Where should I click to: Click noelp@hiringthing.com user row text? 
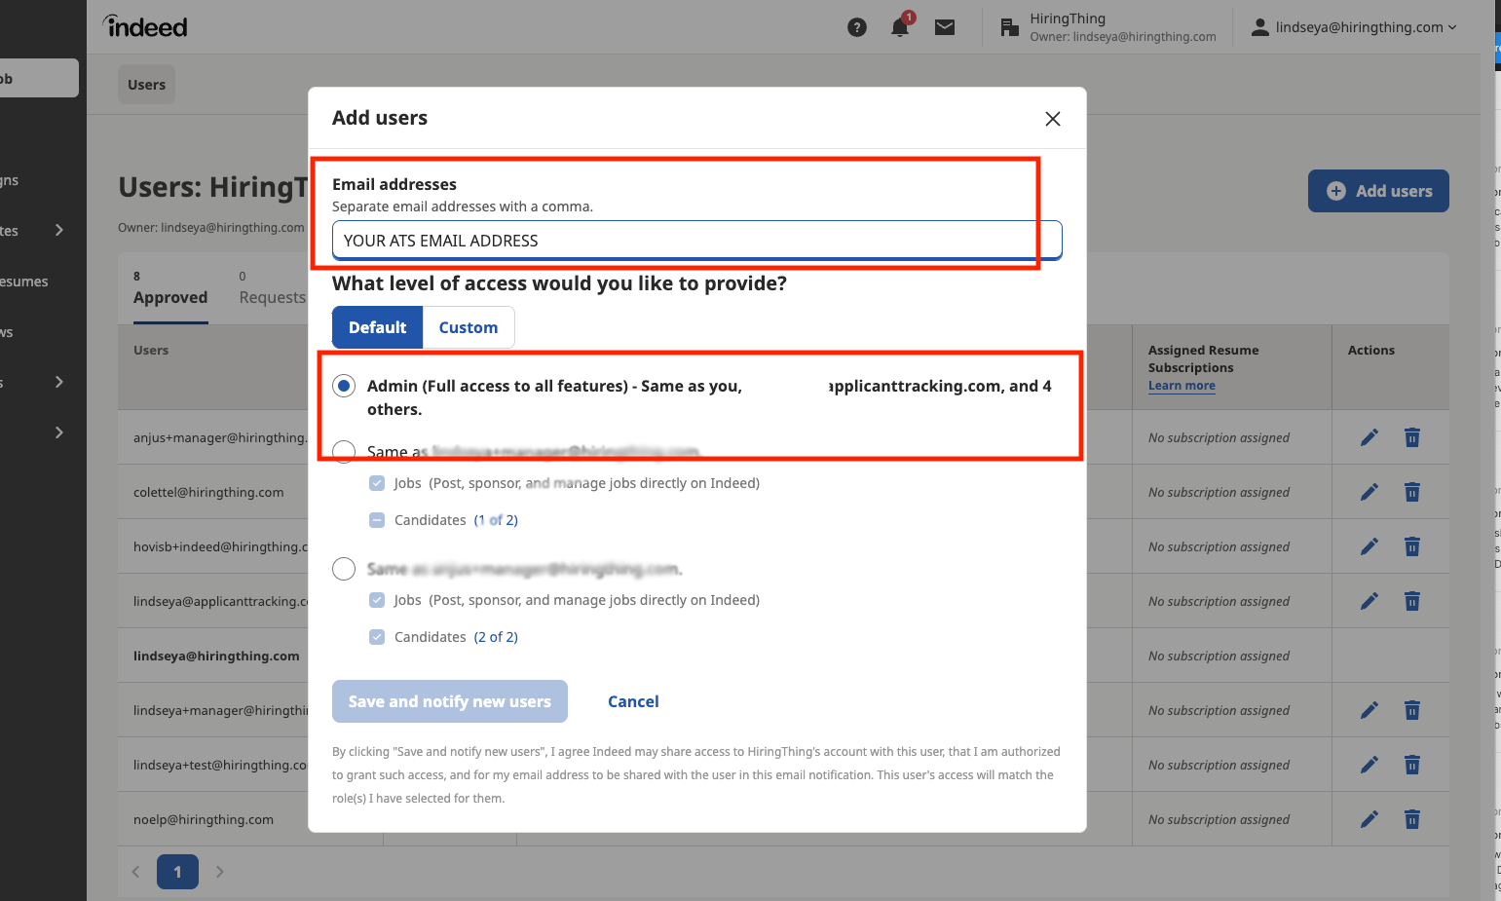pos(204,819)
